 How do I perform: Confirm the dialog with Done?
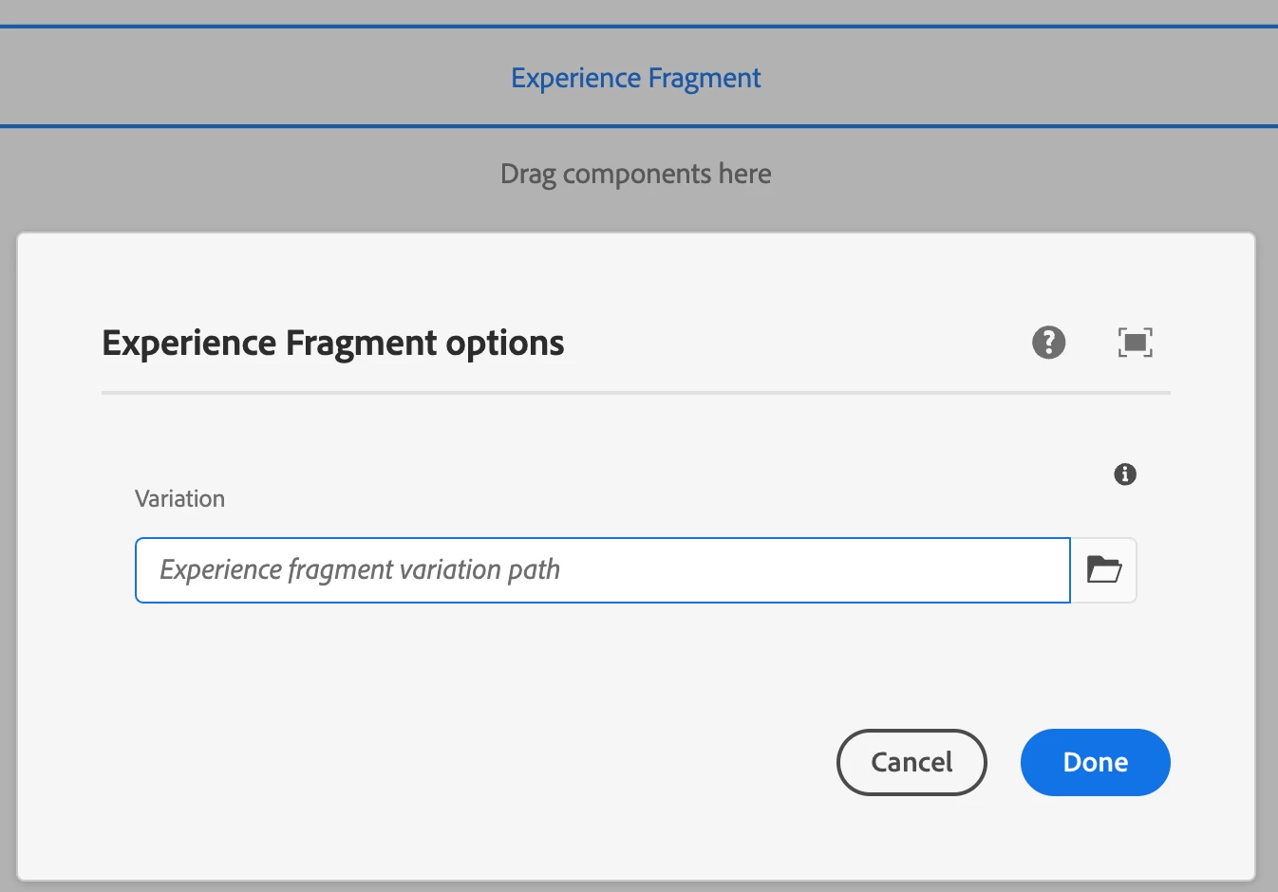pyautogui.click(x=1095, y=762)
